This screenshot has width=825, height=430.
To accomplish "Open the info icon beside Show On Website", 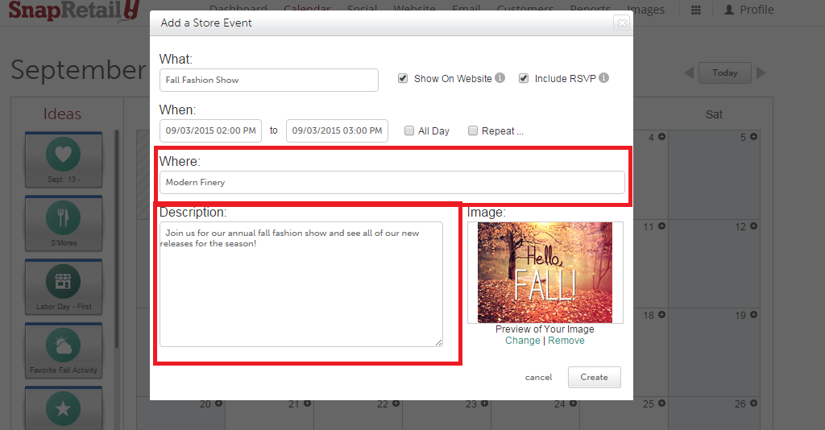I will click(x=500, y=78).
